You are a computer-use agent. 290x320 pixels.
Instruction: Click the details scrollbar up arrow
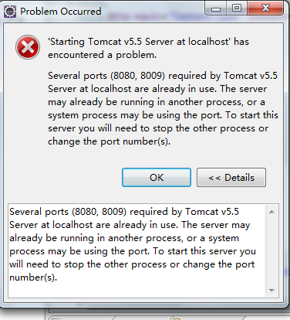[271, 212]
